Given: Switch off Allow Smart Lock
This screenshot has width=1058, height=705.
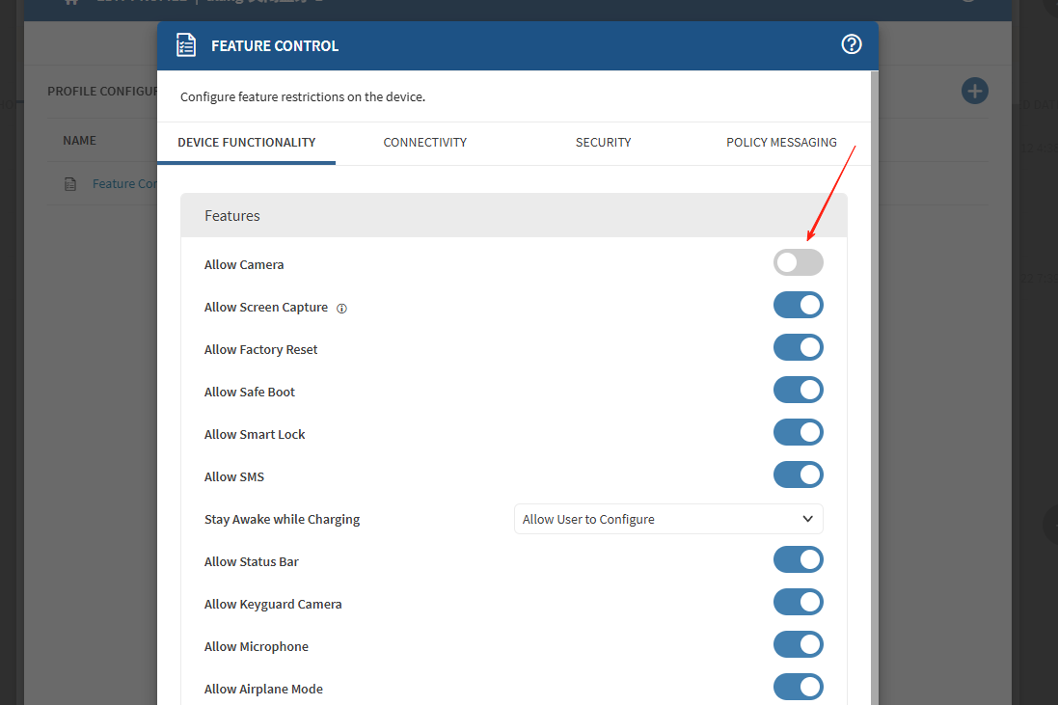Looking at the screenshot, I should pyautogui.click(x=798, y=433).
